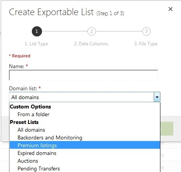The height and width of the screenshot is (172, 181).
Task: Click step 2 circle in progress tracker
Action: pos(92,31)
